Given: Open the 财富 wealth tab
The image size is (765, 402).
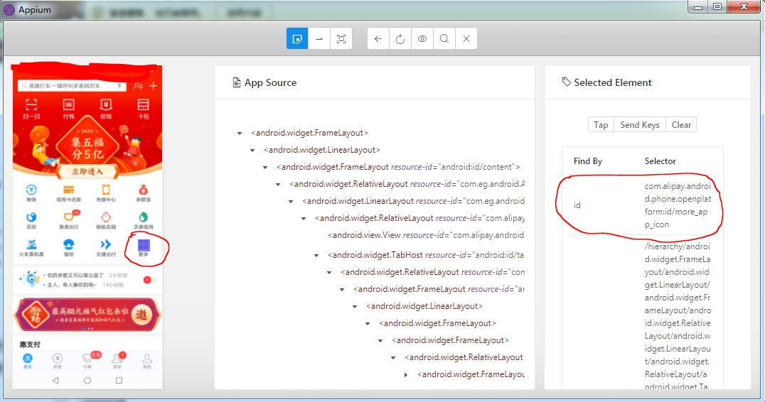Looking at the screenshot, I should tap(58, 361).
